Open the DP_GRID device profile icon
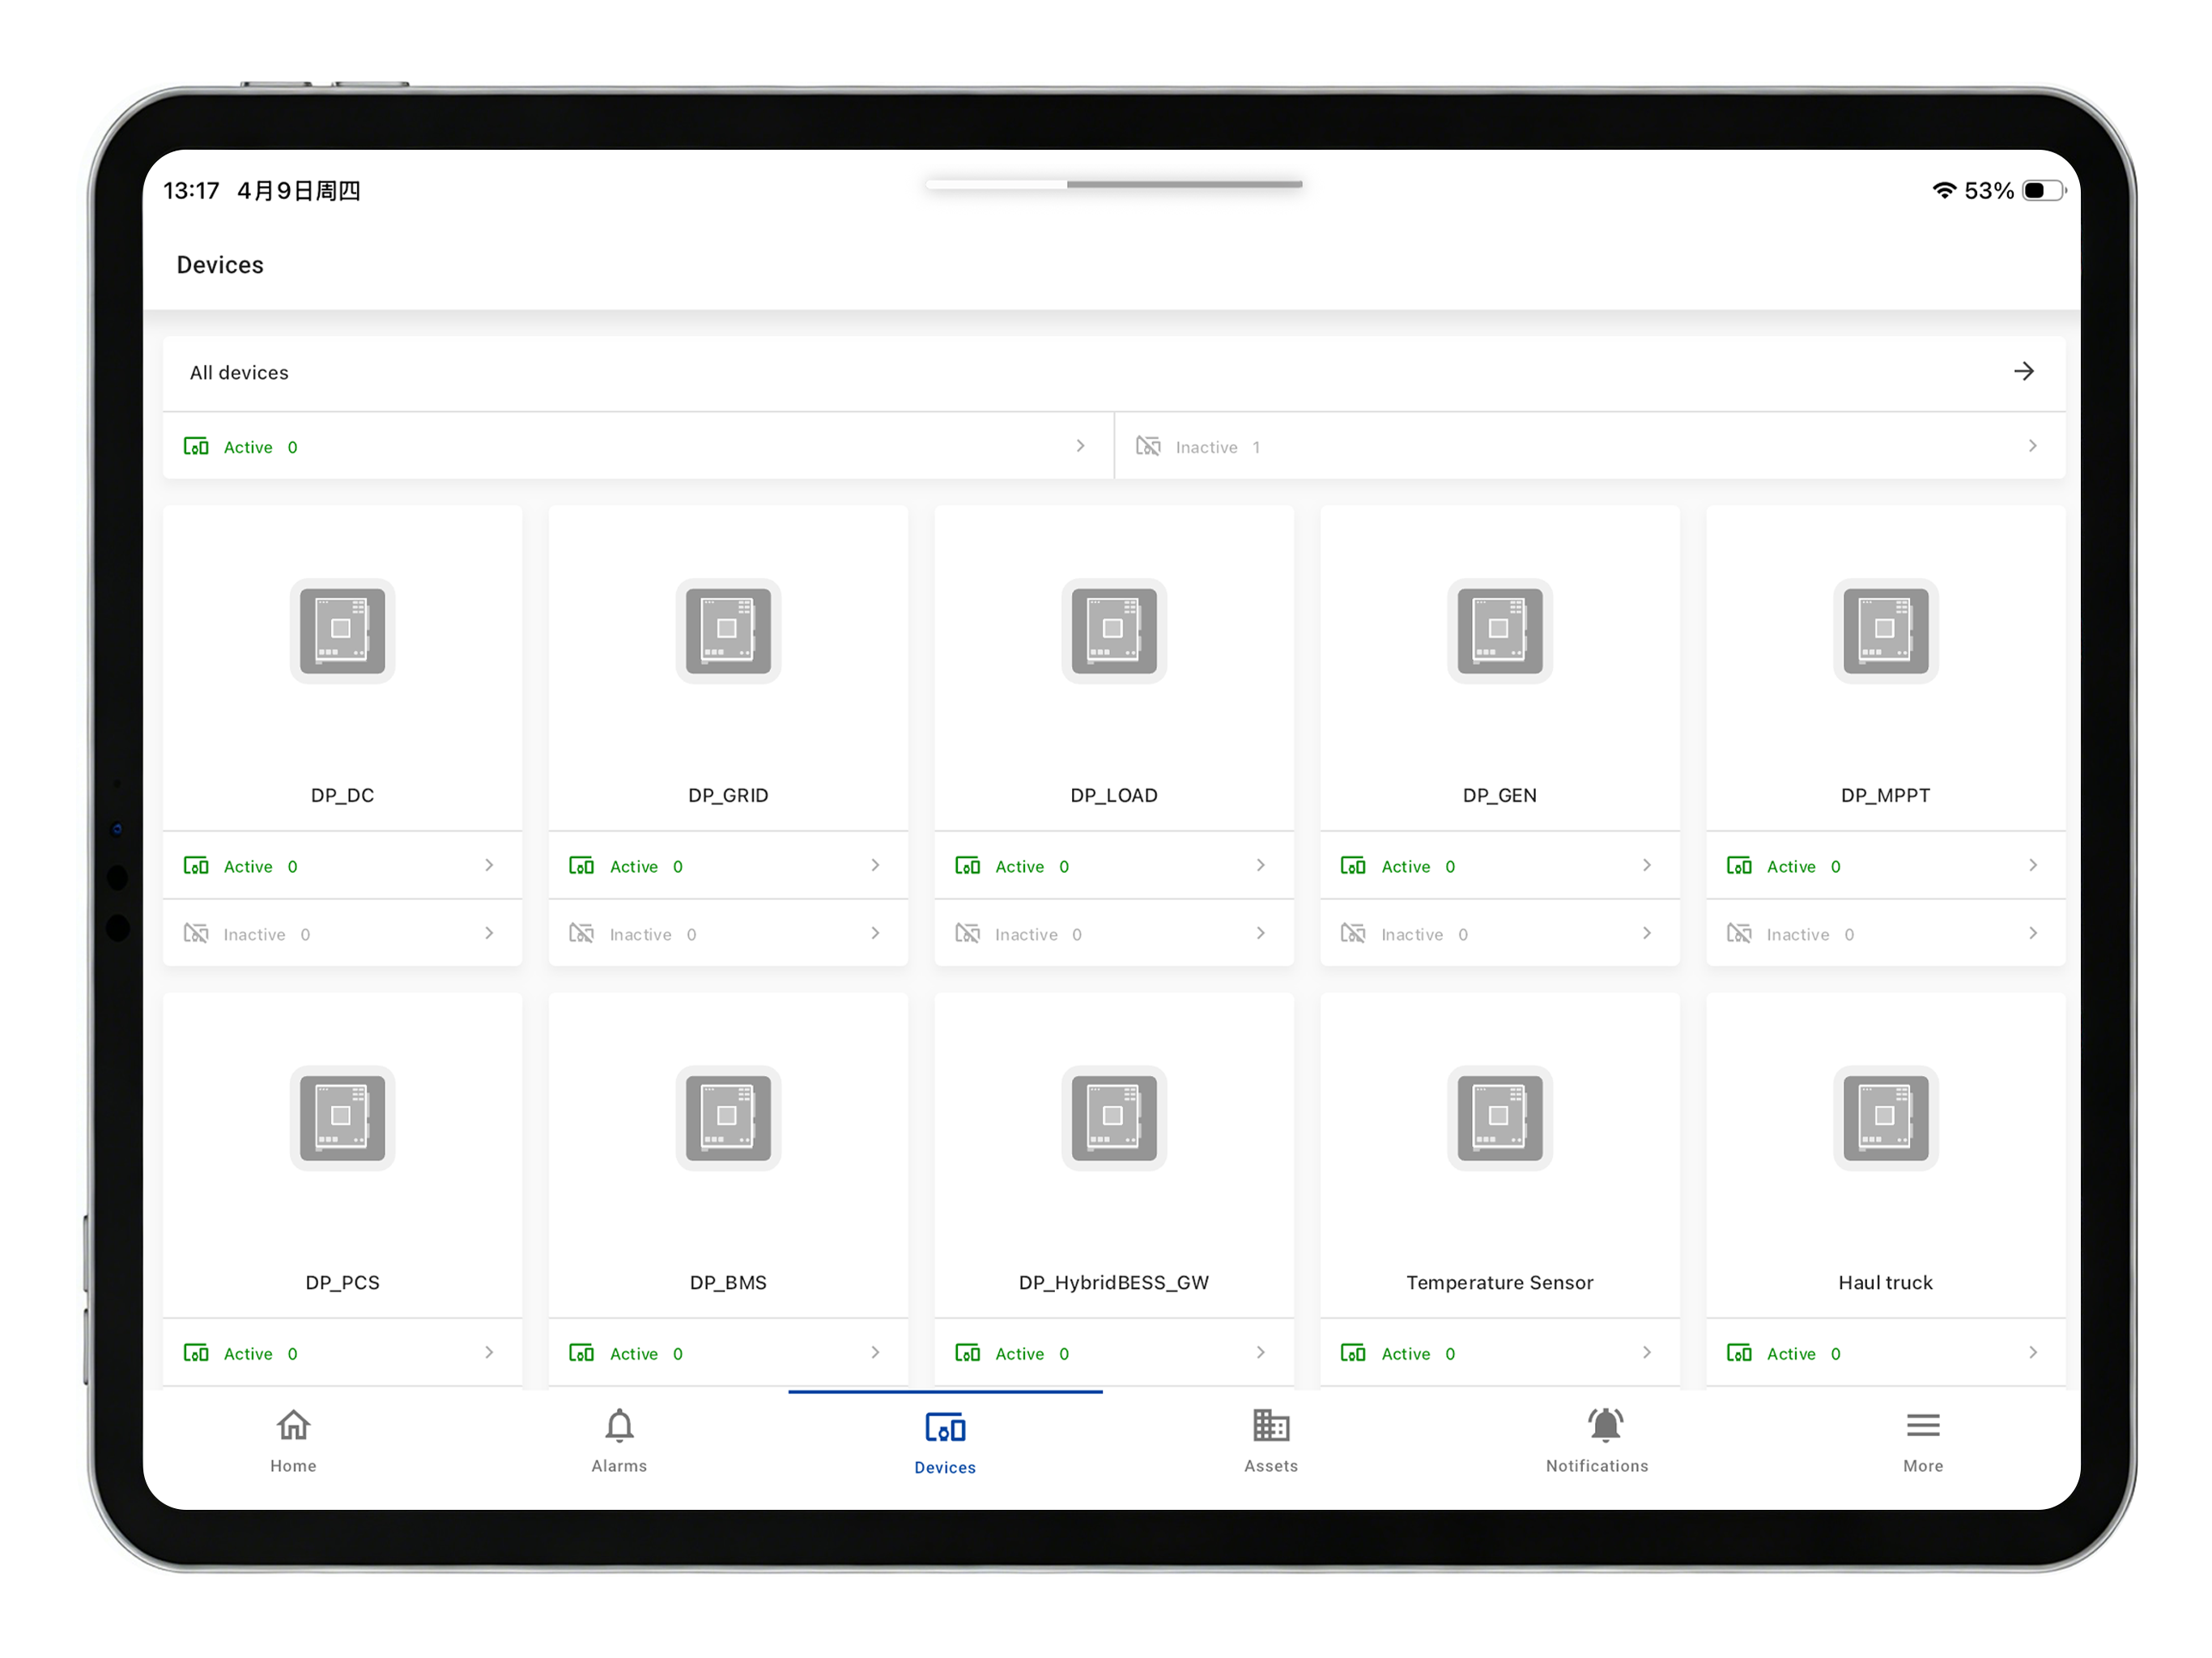Image resolution: width=2212 pixels, height=1658 pixels. coord(728,631)
